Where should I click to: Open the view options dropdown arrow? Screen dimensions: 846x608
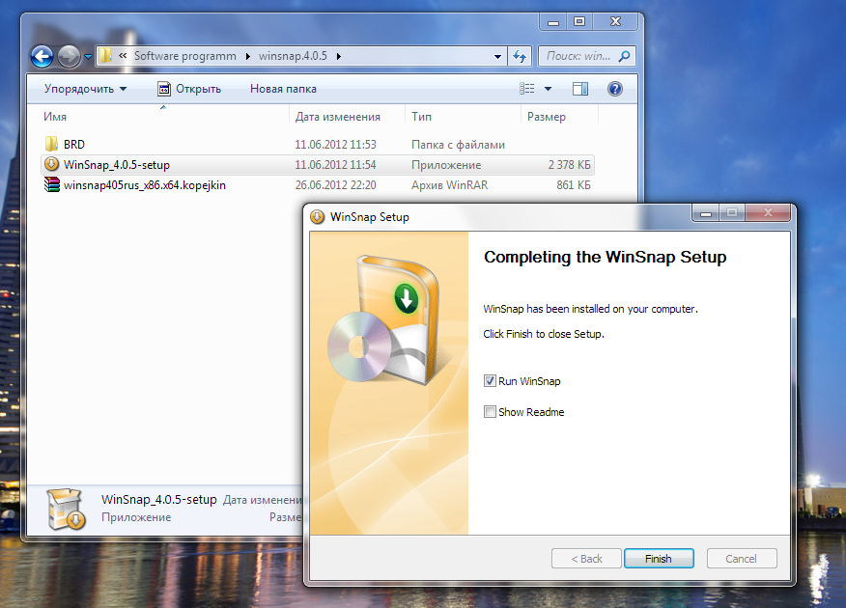point(549,89)
